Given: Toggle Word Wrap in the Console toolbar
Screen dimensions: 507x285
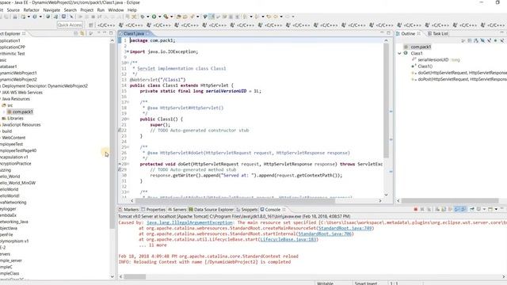Looking at the screenshot, I should coord(450,209).
